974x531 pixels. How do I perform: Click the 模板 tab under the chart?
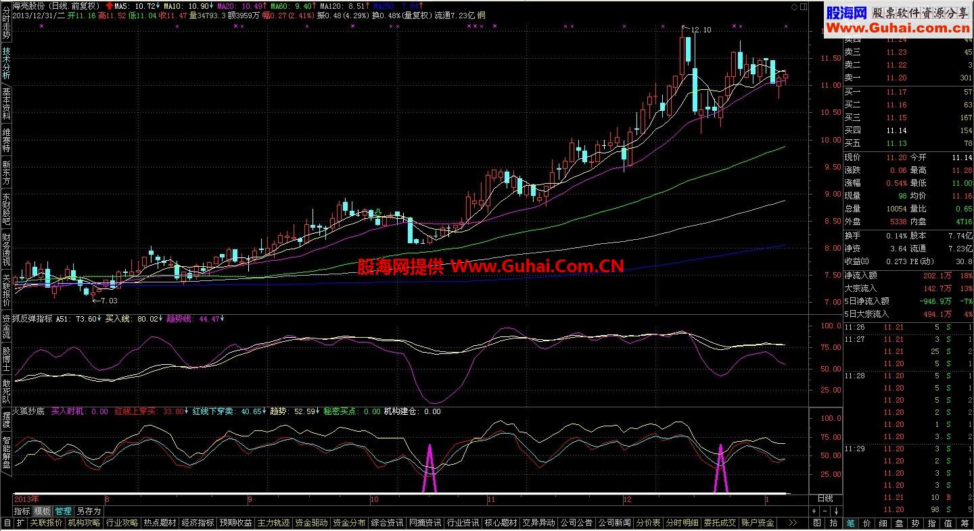tap(42, 511)
